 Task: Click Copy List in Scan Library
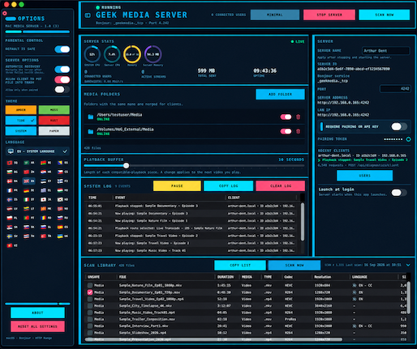click(240, 266)
